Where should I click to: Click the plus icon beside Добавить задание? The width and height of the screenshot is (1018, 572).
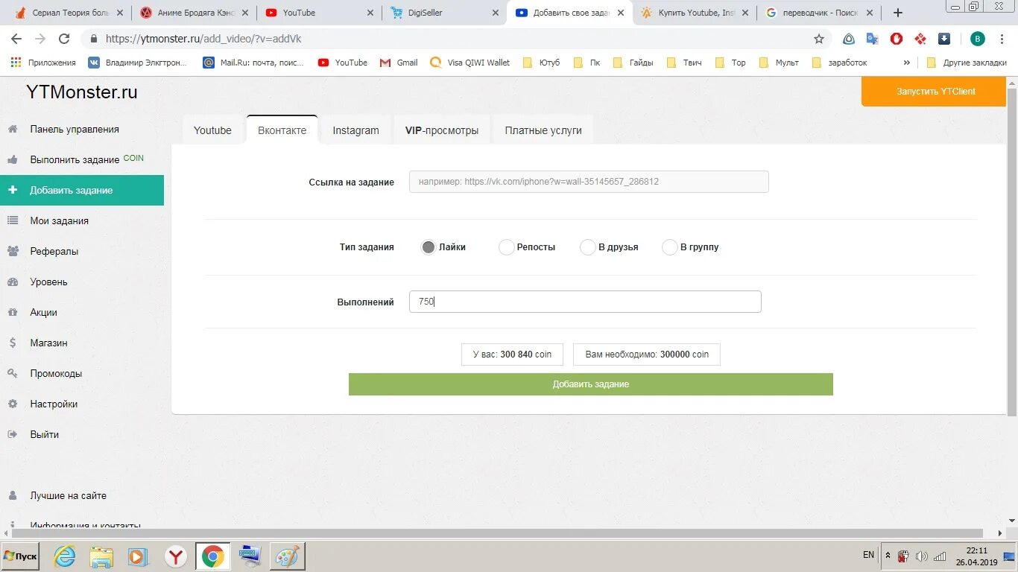tap(13, 190)
